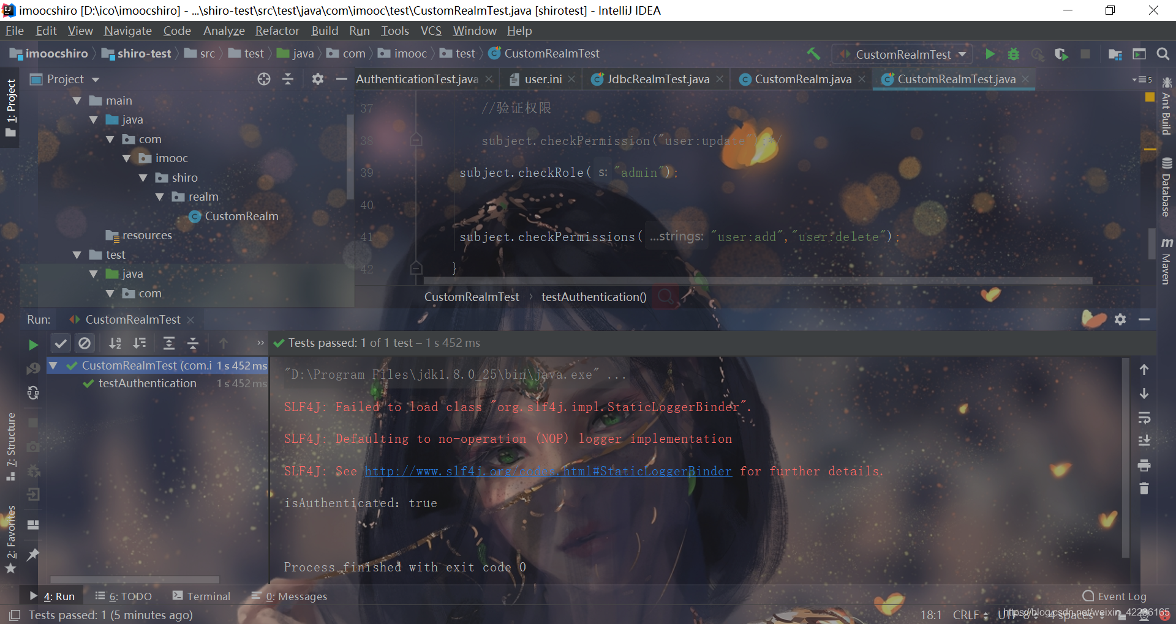Switch to JdbcRealmTest.java tab
This screenshot has width=1176, height=624.
click(x=658, y=79)
